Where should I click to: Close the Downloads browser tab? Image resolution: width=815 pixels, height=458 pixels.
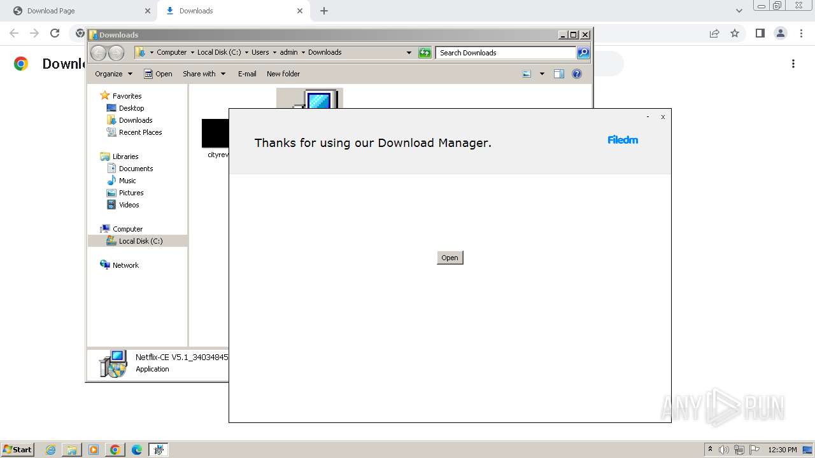coord(300,11)
